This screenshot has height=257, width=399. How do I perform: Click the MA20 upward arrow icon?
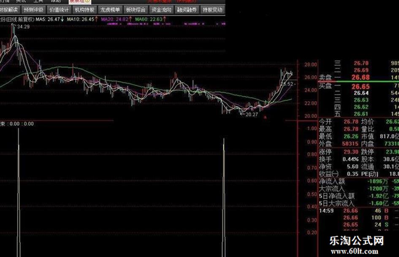[130, 19]
